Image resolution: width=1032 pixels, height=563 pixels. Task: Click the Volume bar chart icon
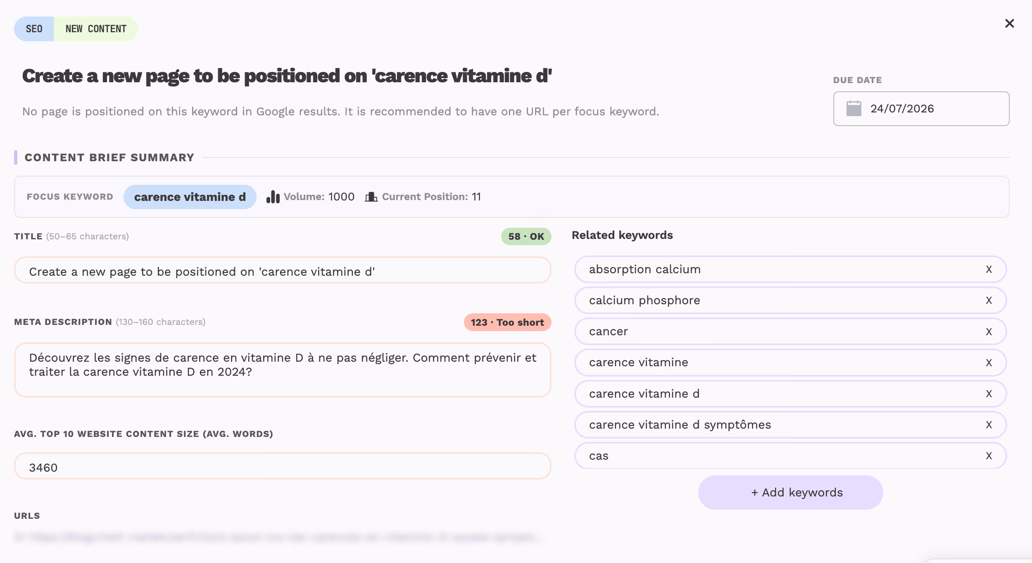point(273,197)
